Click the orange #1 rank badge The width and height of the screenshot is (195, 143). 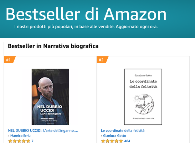click(10, 60)
